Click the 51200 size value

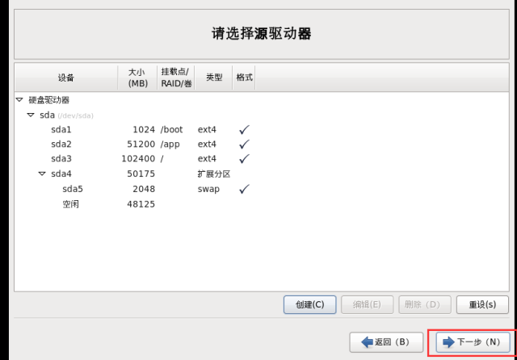click(x=141, y=144)
